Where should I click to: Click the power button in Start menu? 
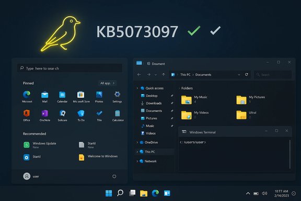(x=114, y=176)
